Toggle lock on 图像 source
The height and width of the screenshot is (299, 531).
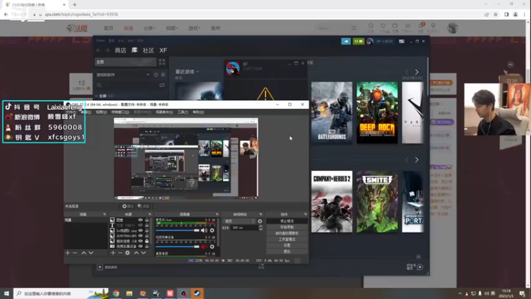tap(147, 220)
